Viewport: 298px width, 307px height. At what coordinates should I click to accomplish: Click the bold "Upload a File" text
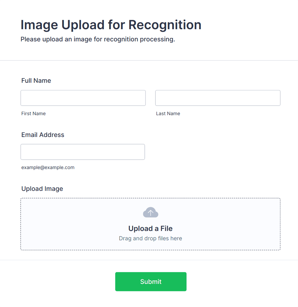pyautogui.click(x=150, y=228)
